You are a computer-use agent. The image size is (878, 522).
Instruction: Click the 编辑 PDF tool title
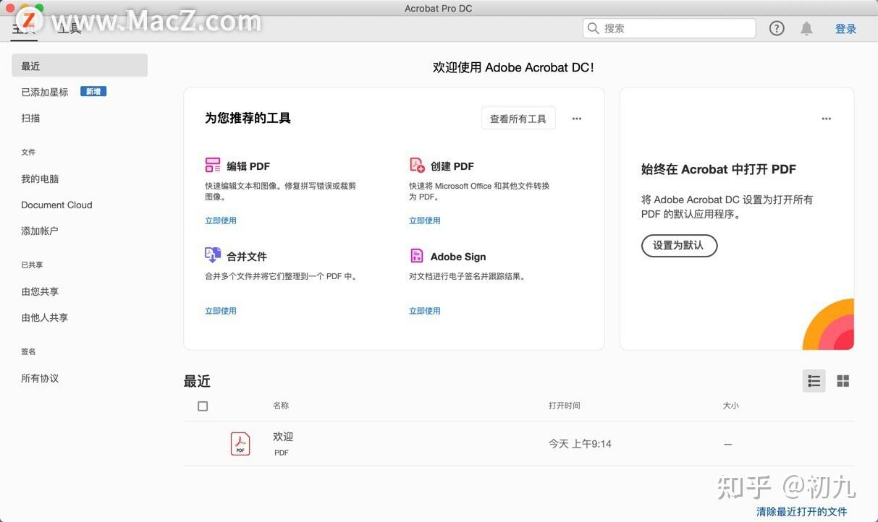[x=248, y=166]
